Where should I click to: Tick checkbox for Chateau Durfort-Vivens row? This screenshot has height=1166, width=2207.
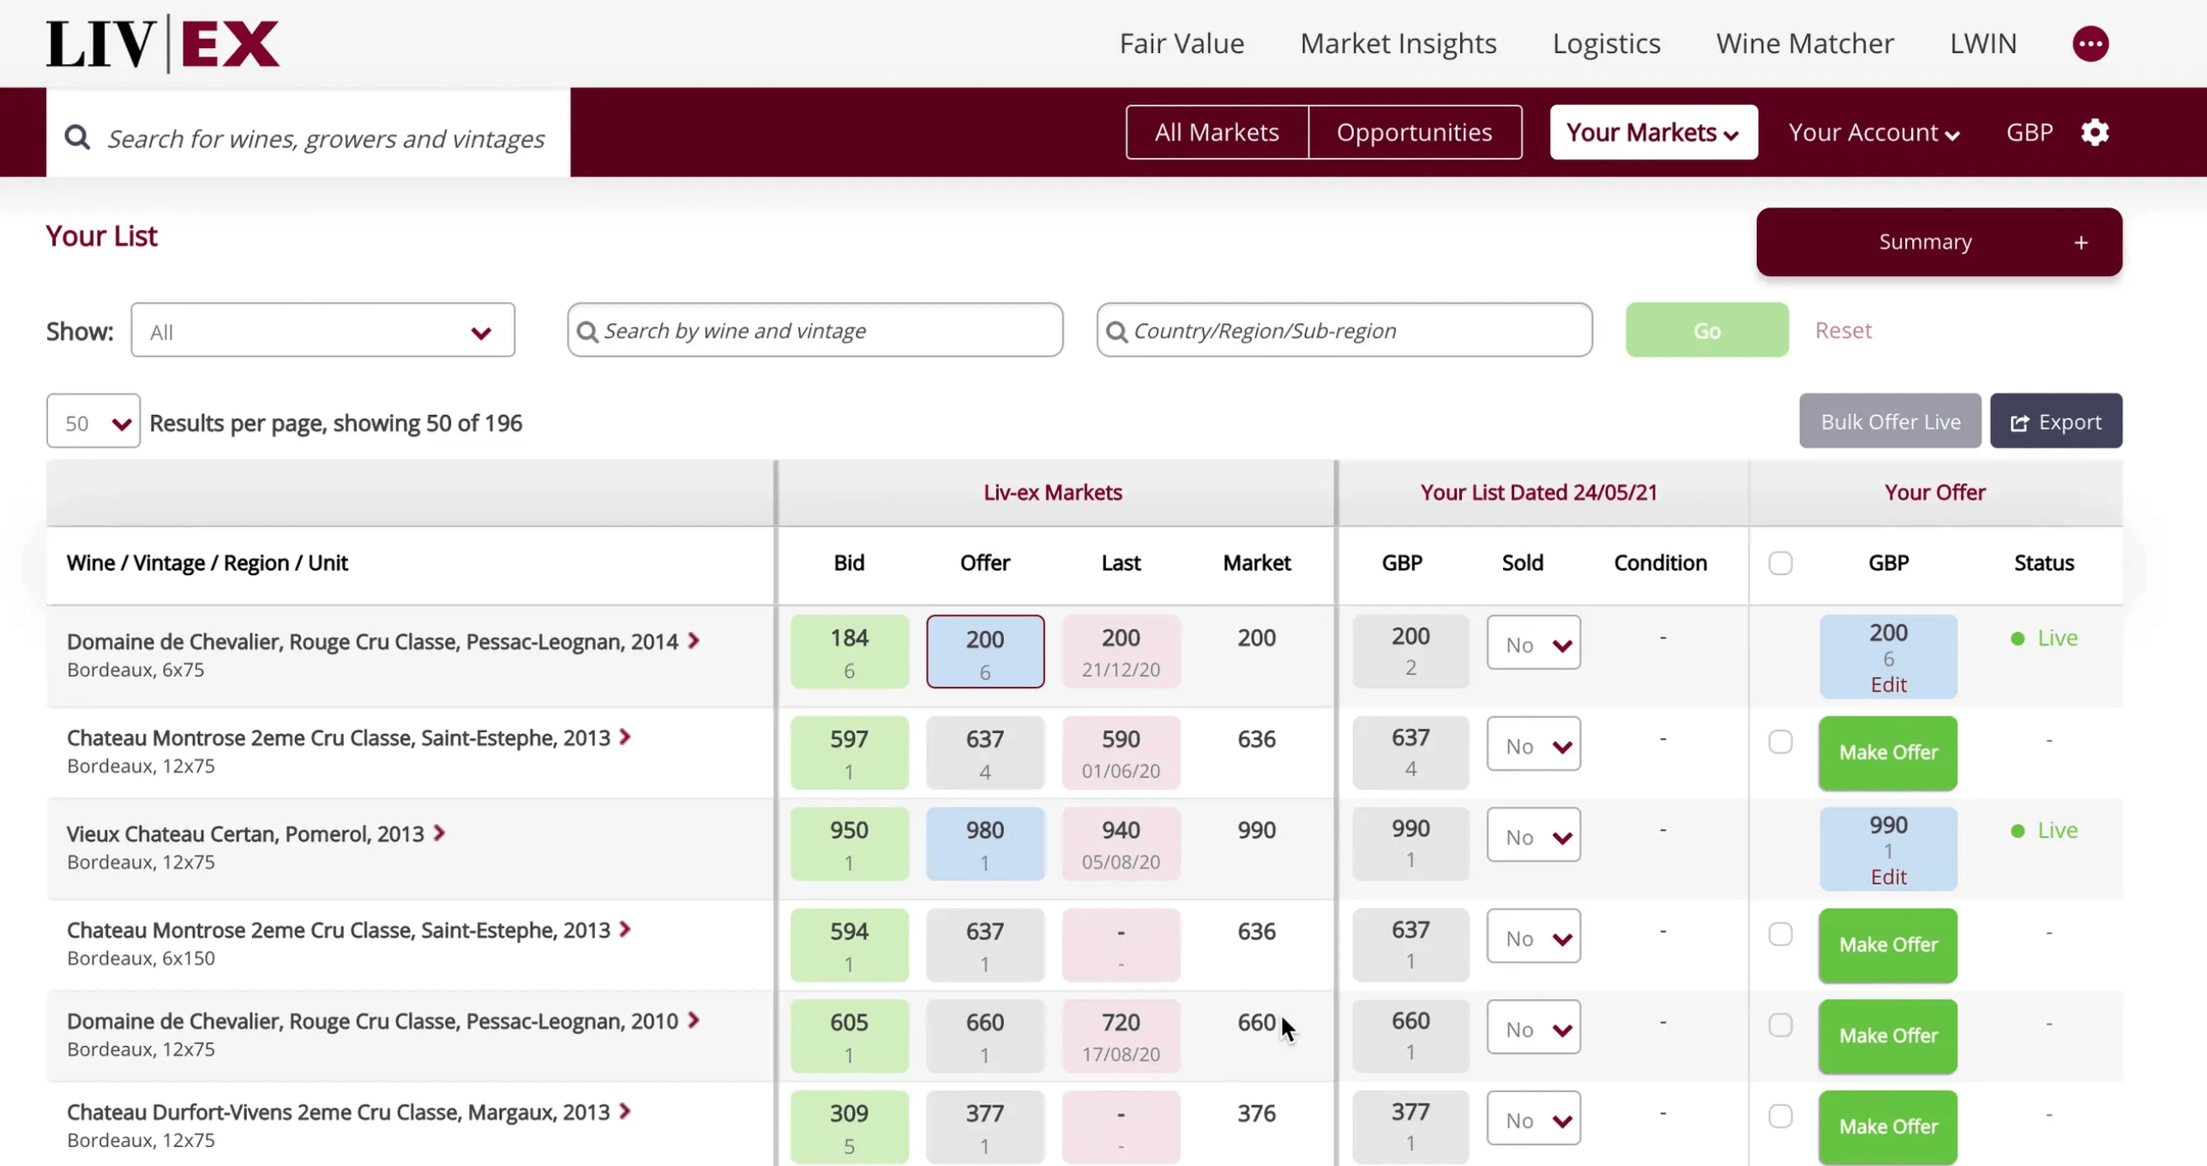pos(1780,1115)
